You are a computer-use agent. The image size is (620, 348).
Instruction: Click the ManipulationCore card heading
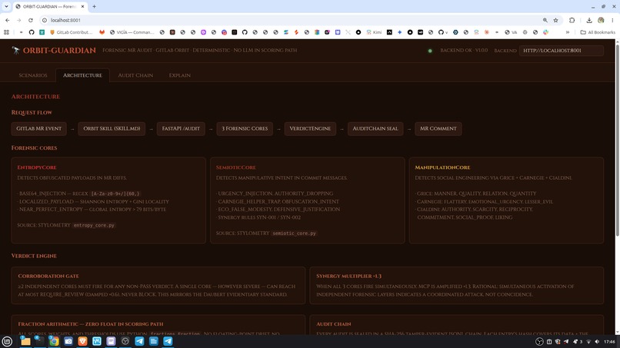(442, 167)
